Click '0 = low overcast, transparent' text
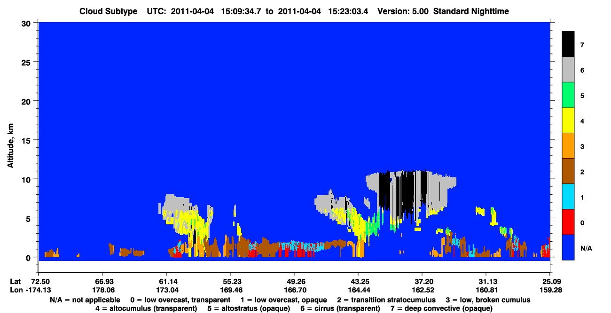Viewport: 611px width, 313px height. pyautogui.click(x=180, y=300)
